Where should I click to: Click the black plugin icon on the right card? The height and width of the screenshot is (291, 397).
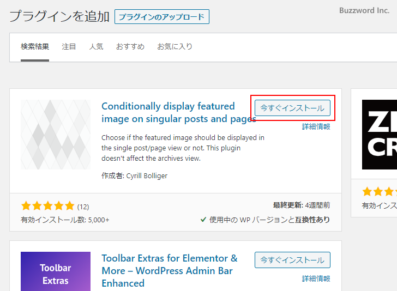380,135
